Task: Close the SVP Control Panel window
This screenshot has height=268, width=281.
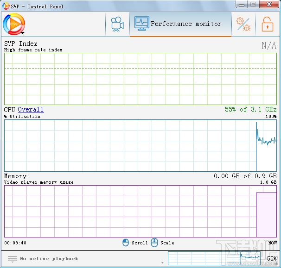Action: click(269, 4)
